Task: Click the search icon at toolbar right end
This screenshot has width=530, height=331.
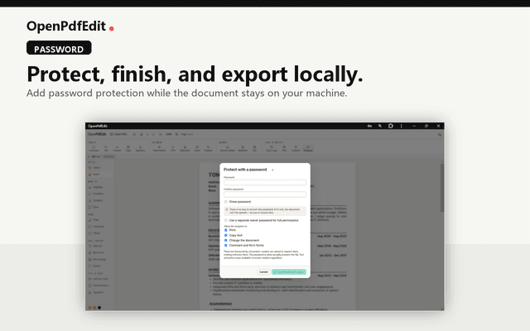Action: [x=440, y=134]
